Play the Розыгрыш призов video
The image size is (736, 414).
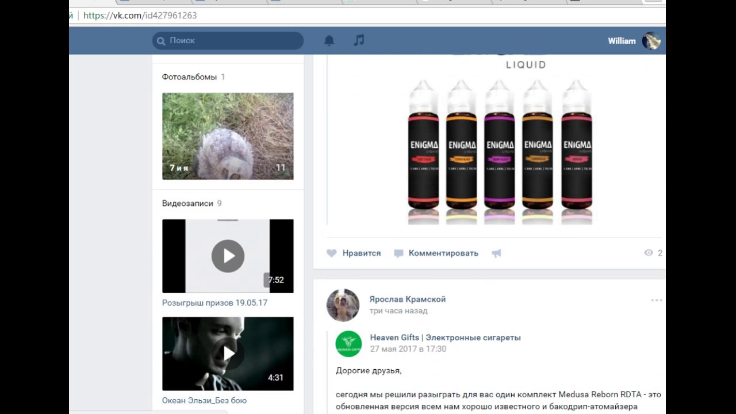pos(228,256)
